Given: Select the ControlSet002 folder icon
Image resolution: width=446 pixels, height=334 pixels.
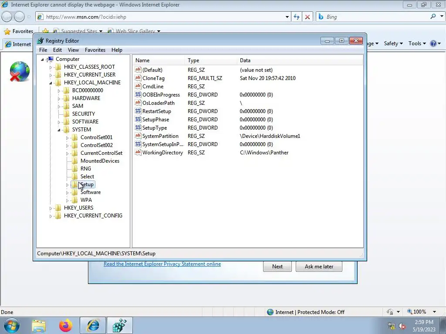Looking at the screenshot, I should tap(74, 145).
